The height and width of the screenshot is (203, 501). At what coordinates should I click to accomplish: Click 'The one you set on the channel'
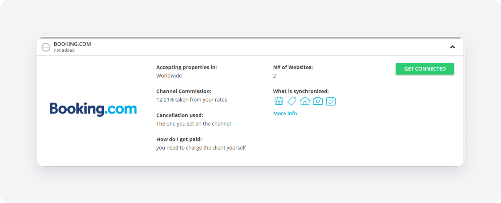click(x=193, y=124)
